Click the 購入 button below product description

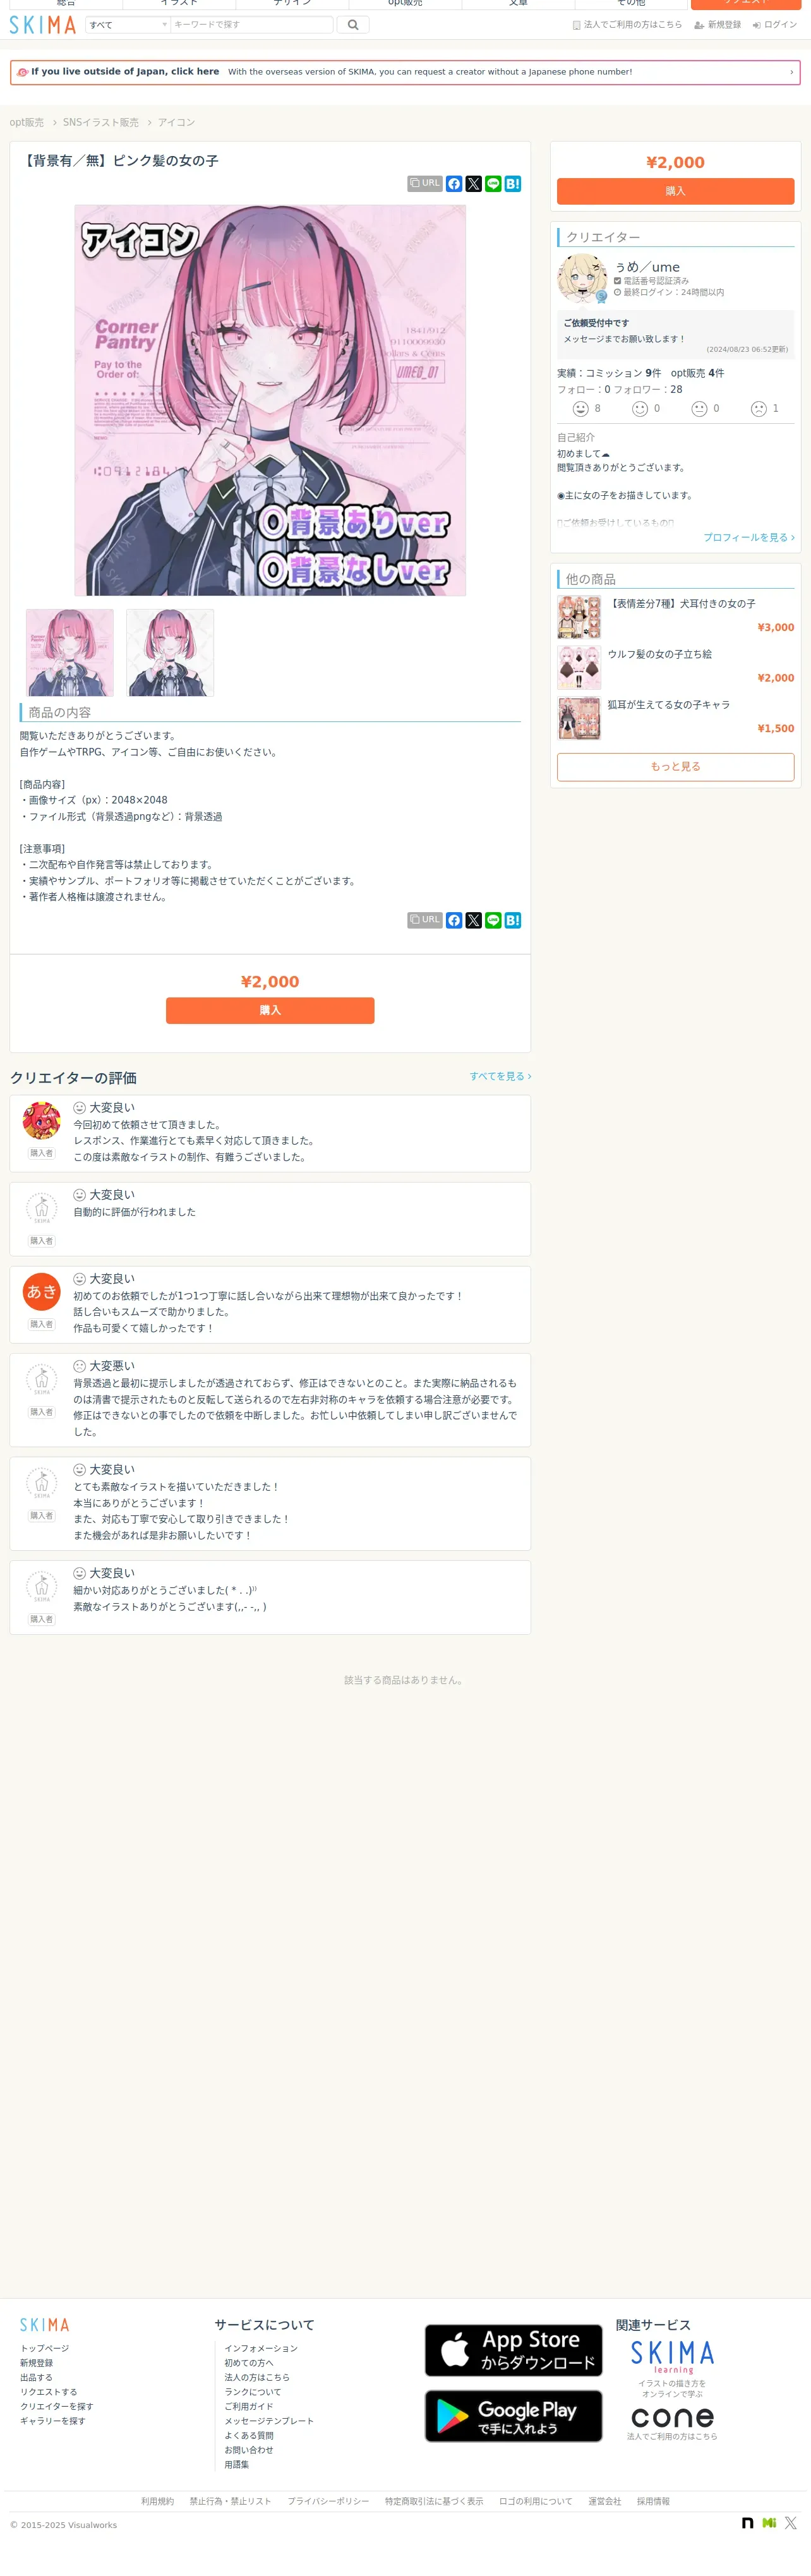[270, 1010]
